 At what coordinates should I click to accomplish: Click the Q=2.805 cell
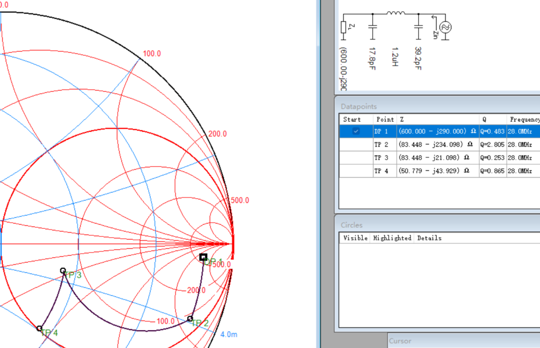493,144
